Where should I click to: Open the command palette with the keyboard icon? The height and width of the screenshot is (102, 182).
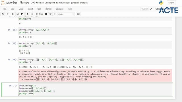[x=78, y=14]
